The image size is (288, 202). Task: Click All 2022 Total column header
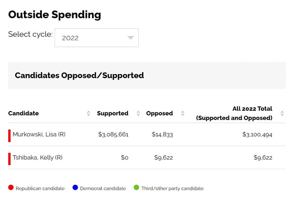click(x=234, y=113)
